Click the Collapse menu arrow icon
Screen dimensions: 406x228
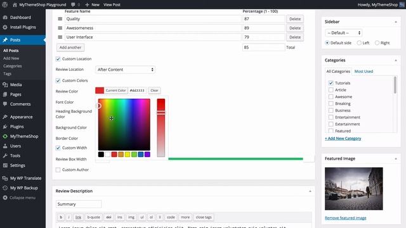(x=5, y=198)
